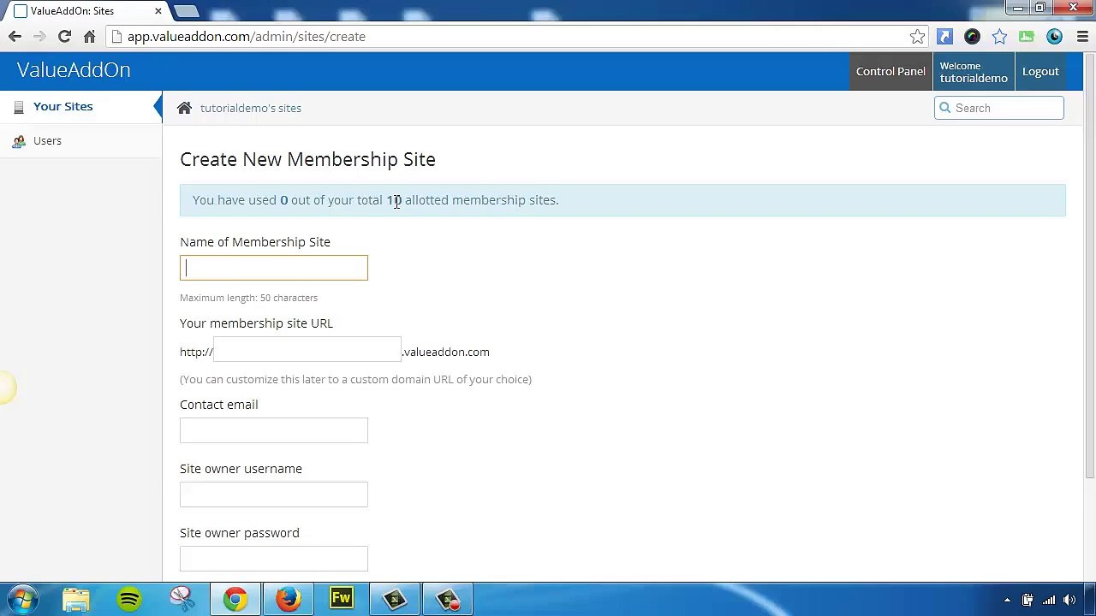
Task: Bookmark page with star in address bar
Action: [x=917, y=37]
